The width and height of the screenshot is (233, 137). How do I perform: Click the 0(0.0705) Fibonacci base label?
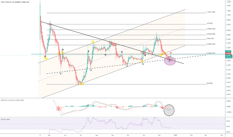point(209,83)
